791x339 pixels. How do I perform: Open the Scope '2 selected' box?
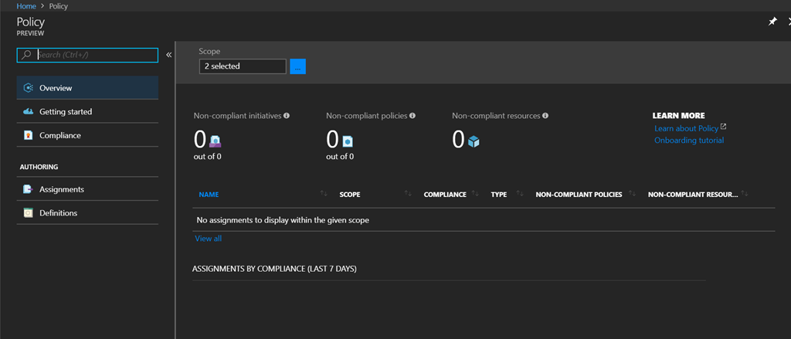click(243, 66)
